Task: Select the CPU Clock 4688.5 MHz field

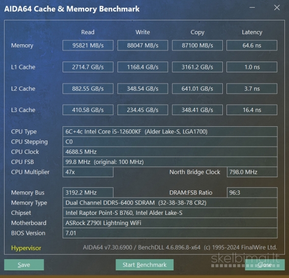Action: (170, 152)
